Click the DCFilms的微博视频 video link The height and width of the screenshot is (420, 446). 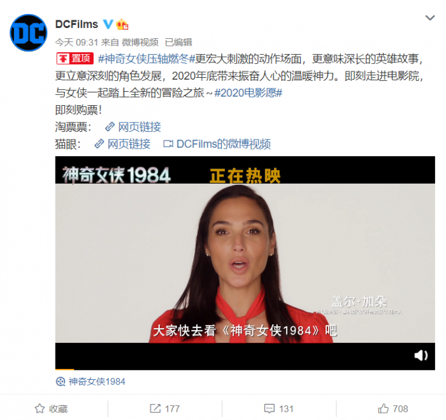[217, 144]
